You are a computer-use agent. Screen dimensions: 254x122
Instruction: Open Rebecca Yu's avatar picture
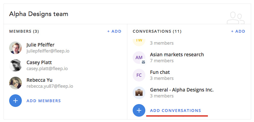pyautogui.click(x=15, y=83)
